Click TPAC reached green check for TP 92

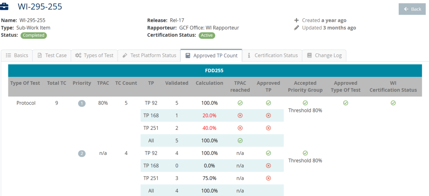pyautogui.click(x=240, y=103)
